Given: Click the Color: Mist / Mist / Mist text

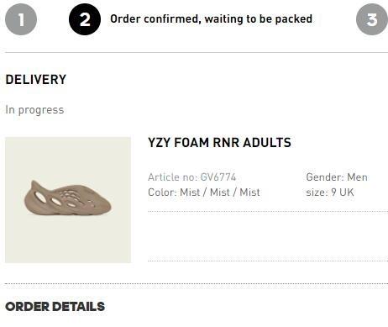Looking at the screenshot, I should coord(204,193).
